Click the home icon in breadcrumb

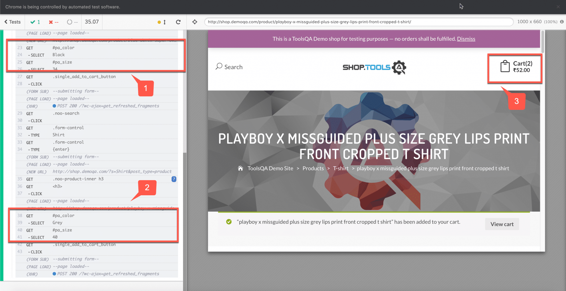point(240,168)
